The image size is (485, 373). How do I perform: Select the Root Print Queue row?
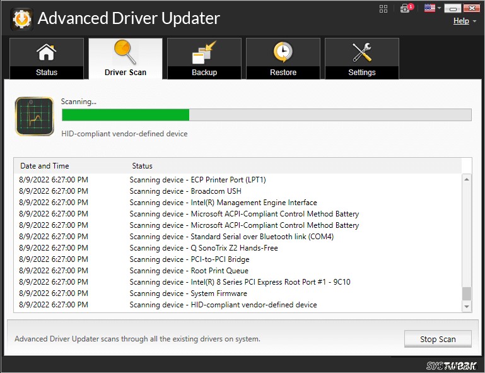point(238,271)
